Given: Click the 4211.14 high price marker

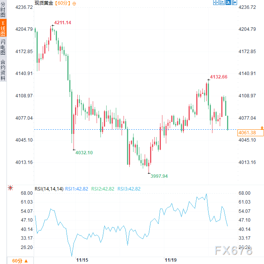Looking at the screenshot, I should pos(62,23).
